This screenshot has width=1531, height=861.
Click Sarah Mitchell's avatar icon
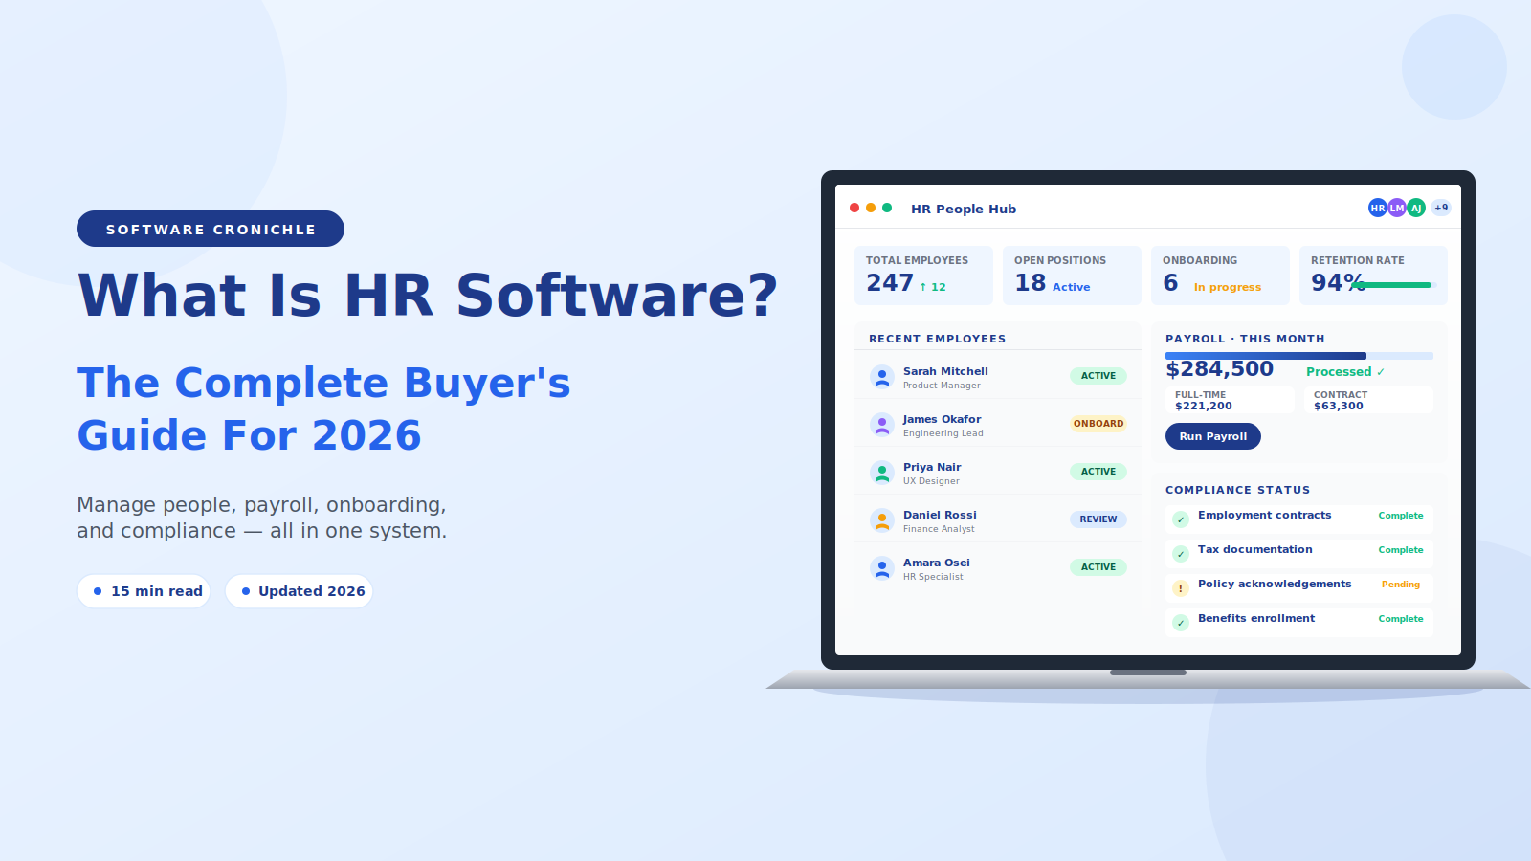[882, 377]
